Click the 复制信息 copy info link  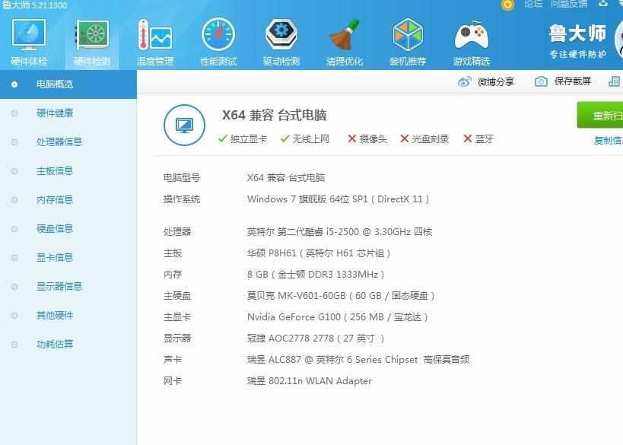point(608,140)
